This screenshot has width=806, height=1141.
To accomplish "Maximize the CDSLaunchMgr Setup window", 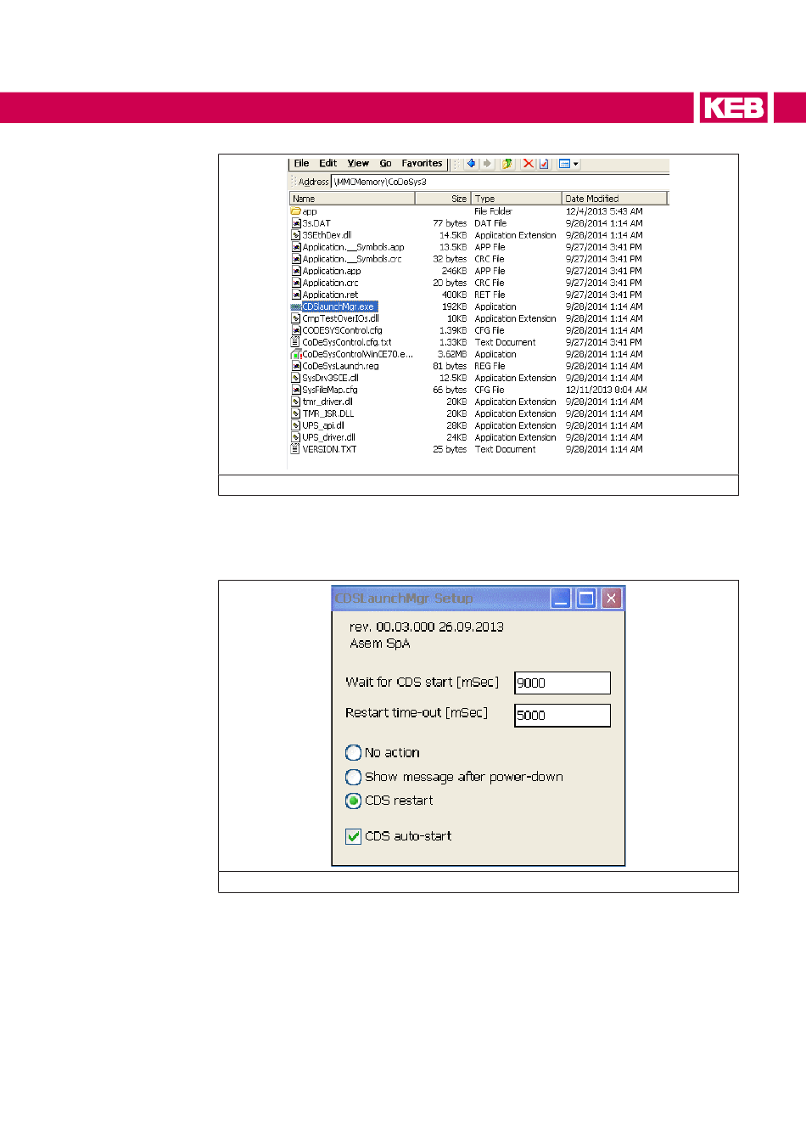I will [586, 599].
